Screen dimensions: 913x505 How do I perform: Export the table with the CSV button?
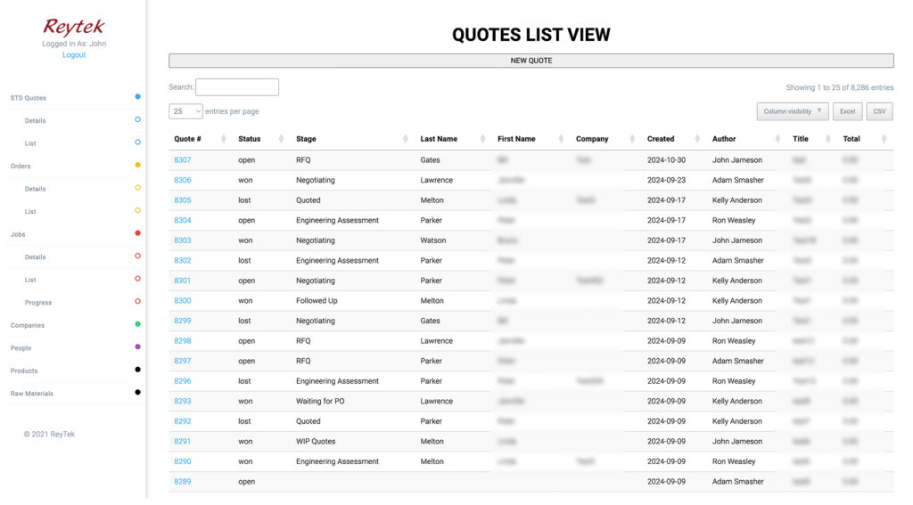click(879, 111)
